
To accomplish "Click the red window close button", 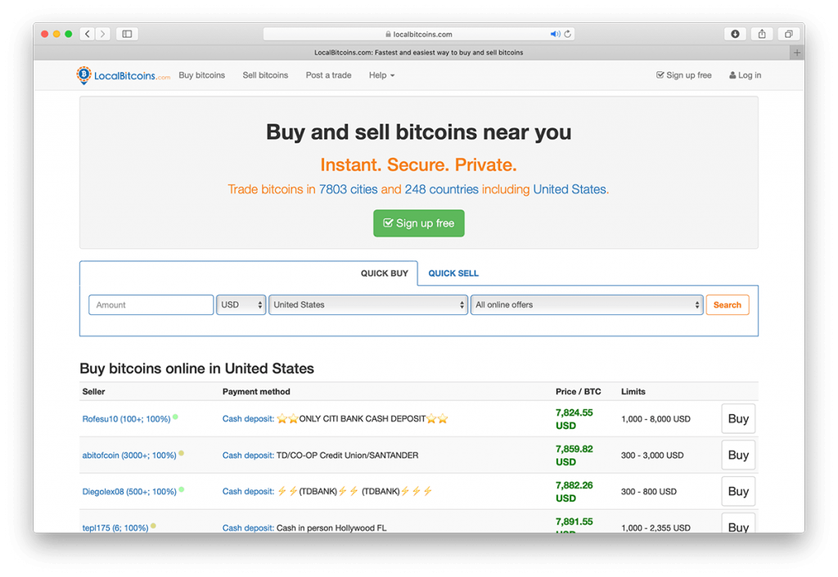I will click(45, 34).
